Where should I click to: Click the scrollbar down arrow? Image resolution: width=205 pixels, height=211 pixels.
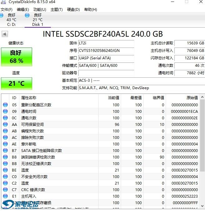tap(202, 206)
